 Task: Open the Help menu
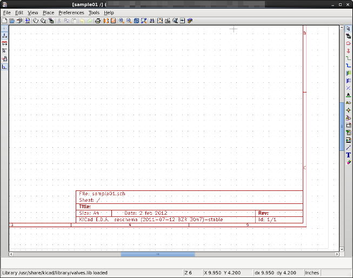click(109, 12)
